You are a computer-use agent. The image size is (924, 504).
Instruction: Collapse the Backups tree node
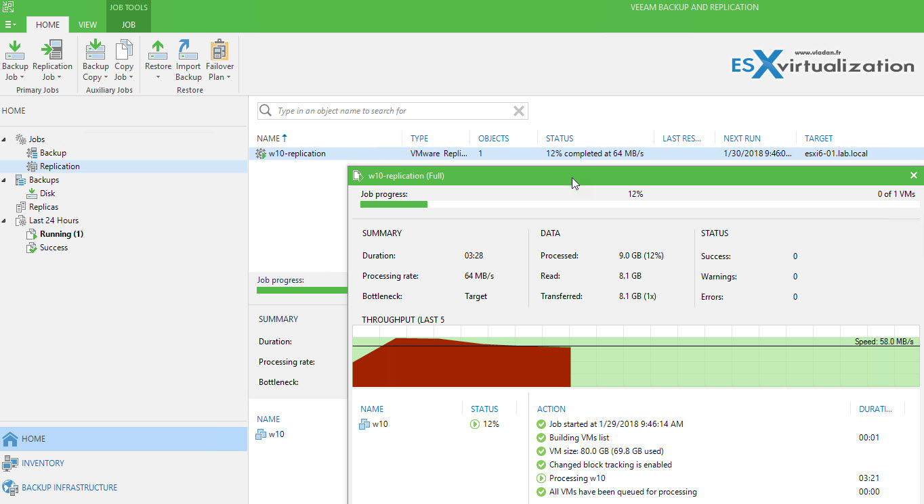point(5,180)
